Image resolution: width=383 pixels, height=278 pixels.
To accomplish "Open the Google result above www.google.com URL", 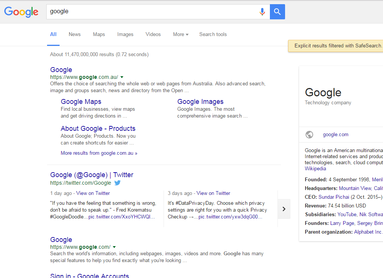I will pos(61,240).
